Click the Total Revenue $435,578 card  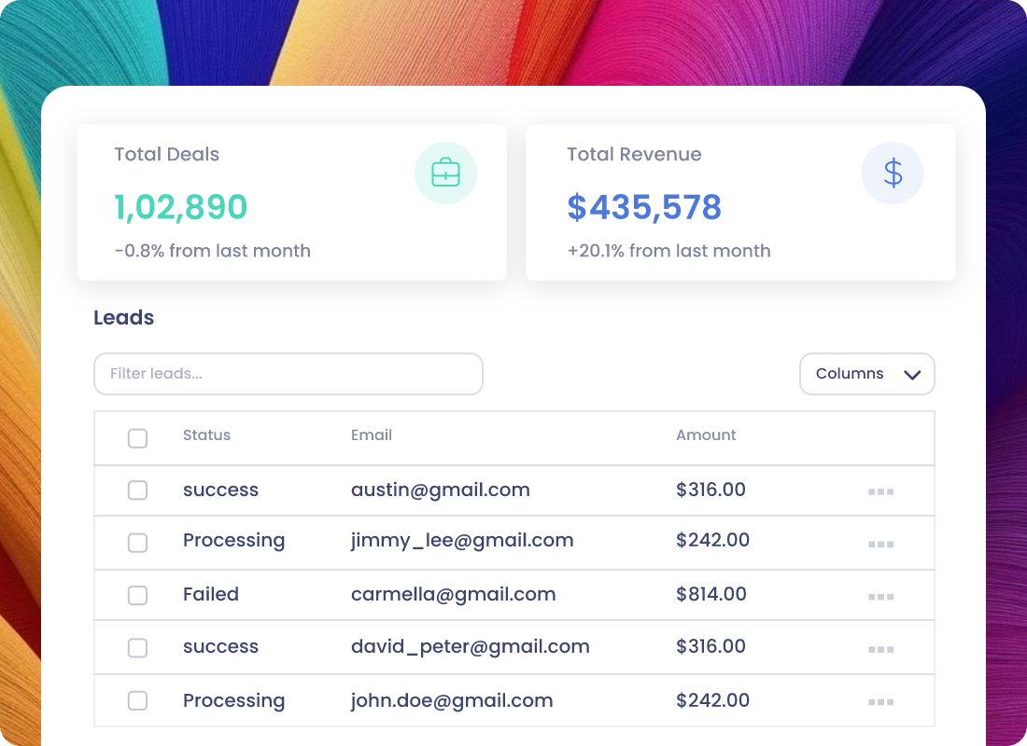point(740,202)
